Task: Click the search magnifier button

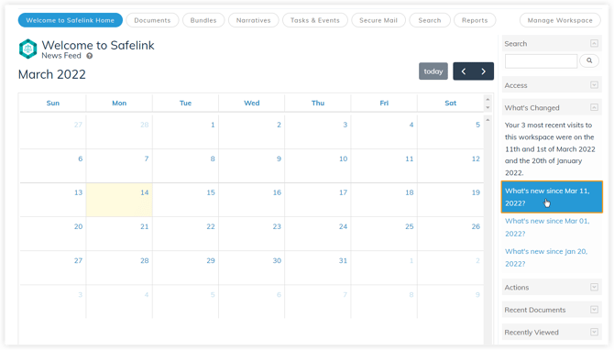Action: pyautogui.click(x=589, y=60)
